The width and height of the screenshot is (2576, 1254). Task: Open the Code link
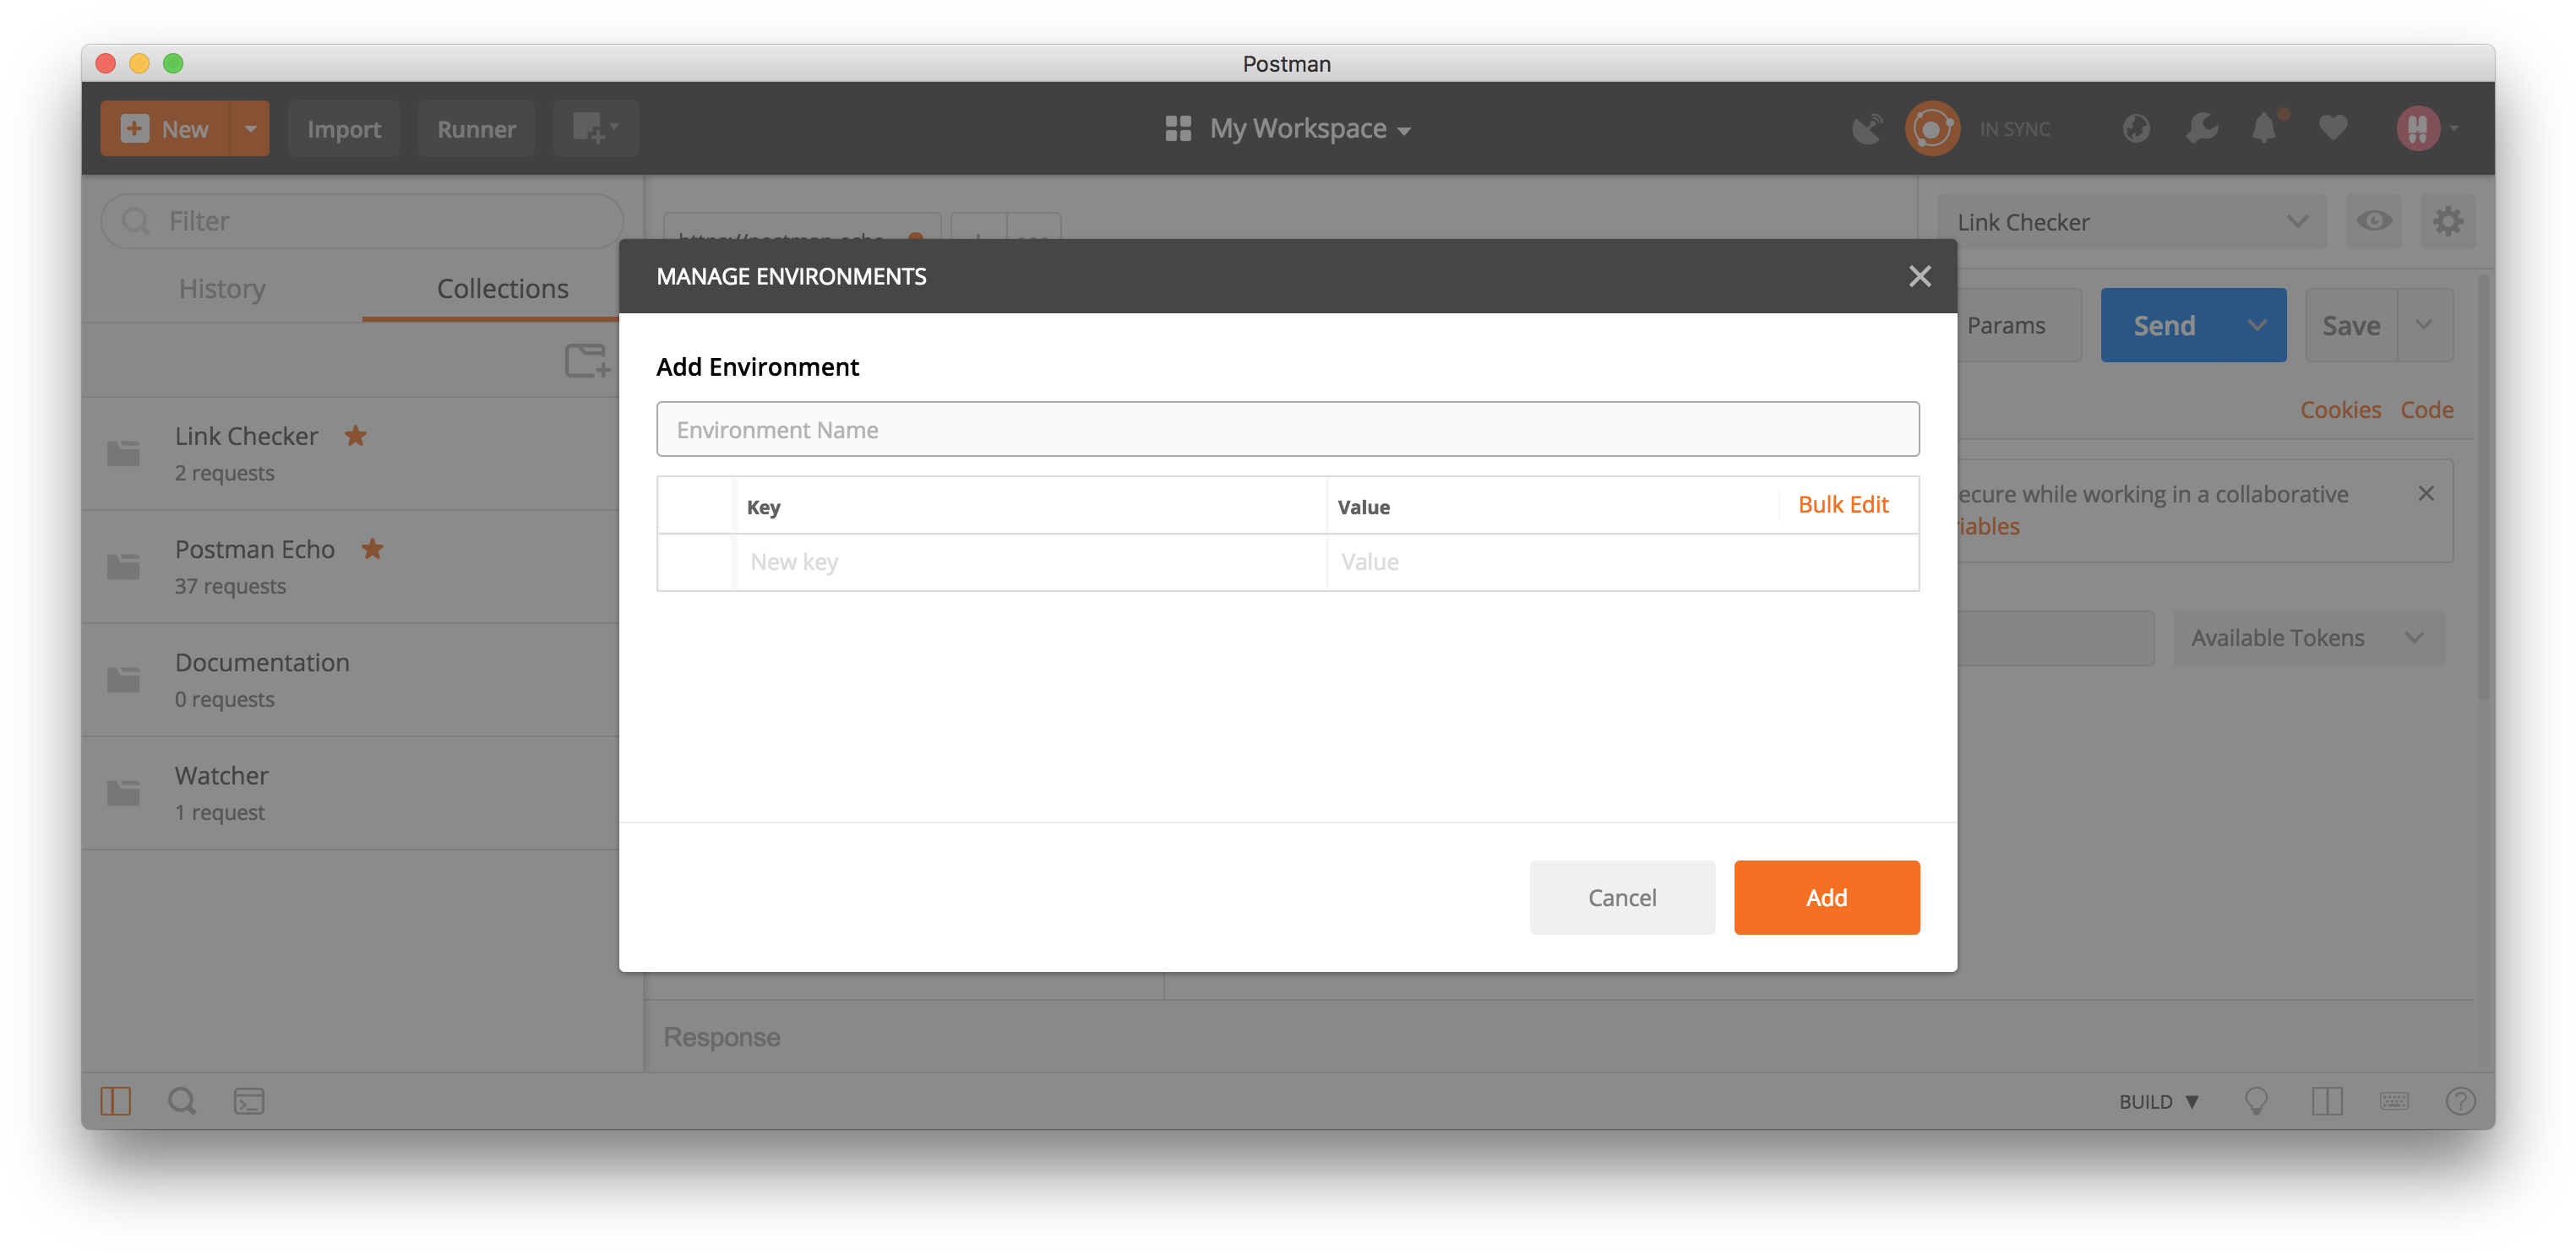point(2426,410)
